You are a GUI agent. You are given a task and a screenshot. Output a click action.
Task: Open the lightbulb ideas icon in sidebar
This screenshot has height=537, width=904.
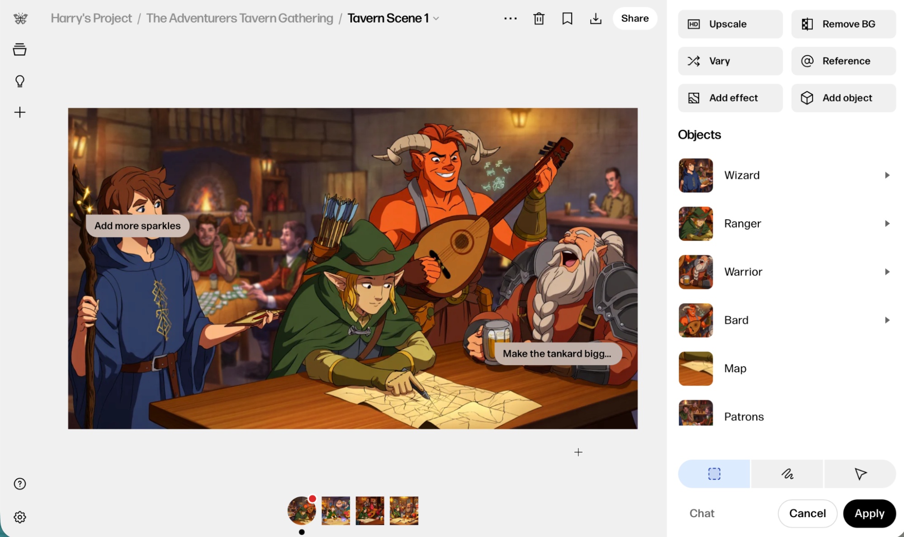coord(20,81)
